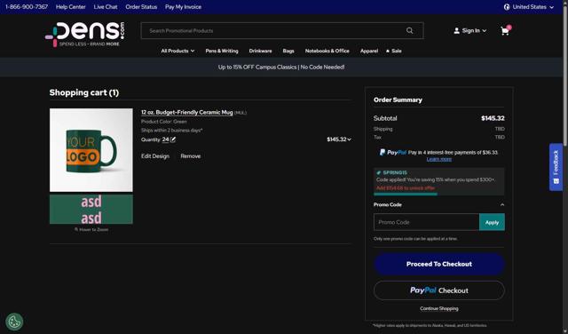This screenshot has width=568, height=334.
Task: Click the SPRING15 offer progress bar
Action: (438, 194)
